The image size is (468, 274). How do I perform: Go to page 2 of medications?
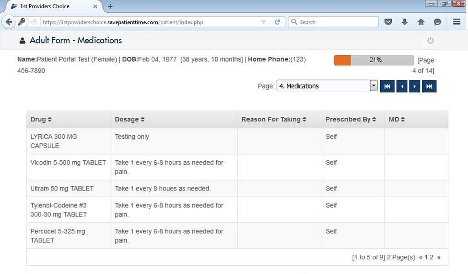coord(431,258)
